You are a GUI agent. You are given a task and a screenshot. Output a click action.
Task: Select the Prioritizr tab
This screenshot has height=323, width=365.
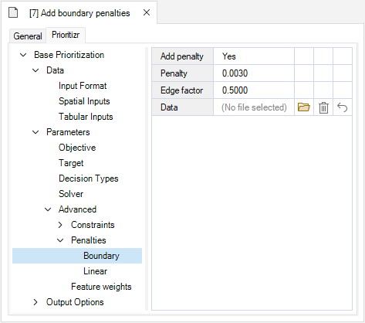coord(66,35)
